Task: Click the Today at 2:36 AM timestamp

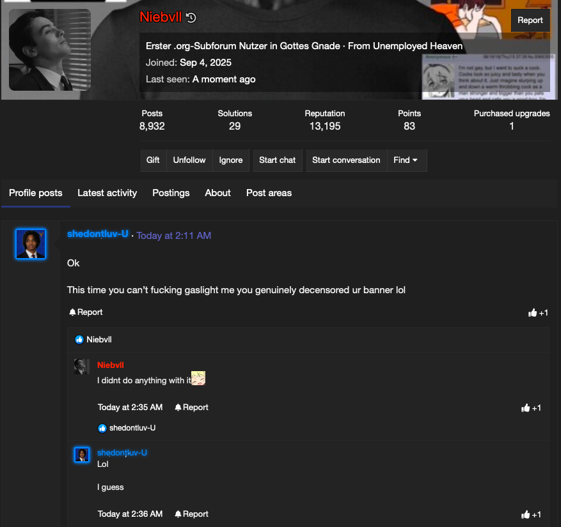Action: click(130, 514)
